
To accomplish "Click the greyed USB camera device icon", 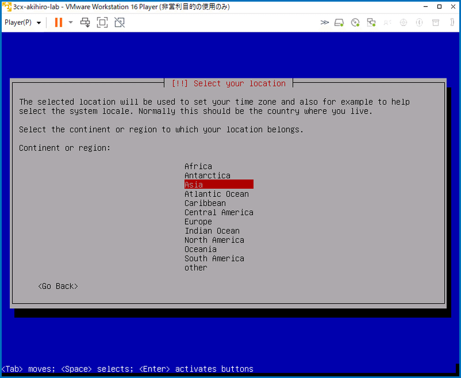I will pyautogui.click(x=403, y=23).
